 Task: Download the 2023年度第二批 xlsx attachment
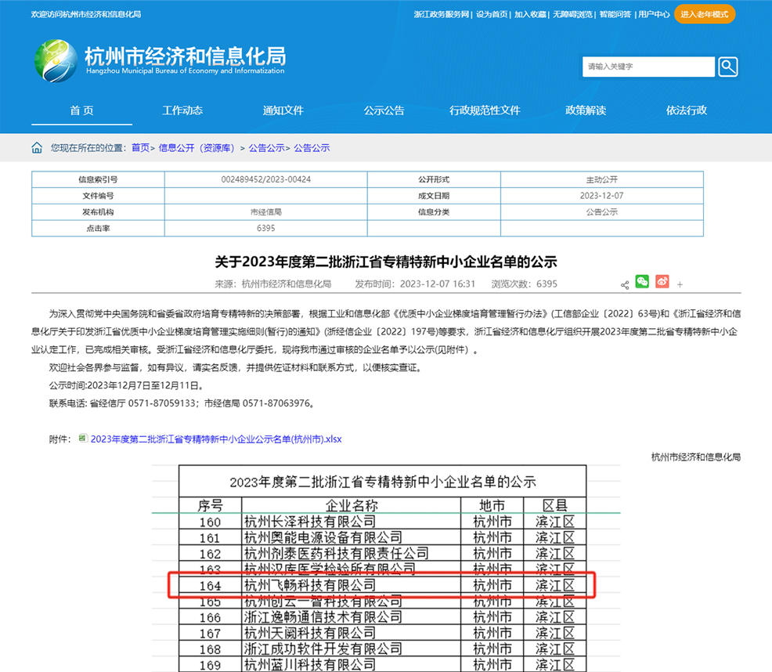coord(216,439)
